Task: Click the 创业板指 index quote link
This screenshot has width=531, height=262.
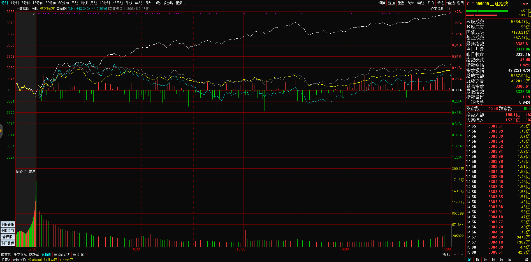Action: coord(87,9)
